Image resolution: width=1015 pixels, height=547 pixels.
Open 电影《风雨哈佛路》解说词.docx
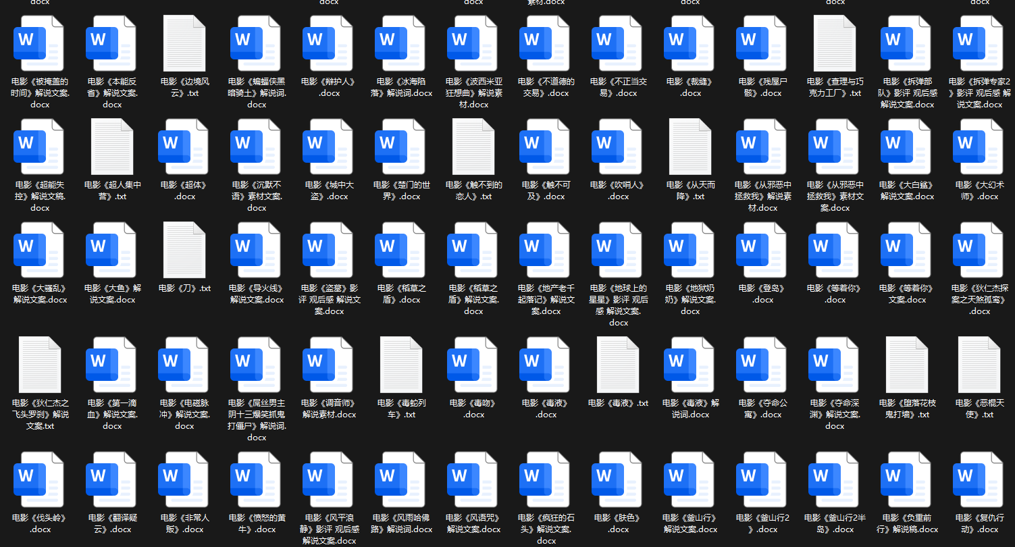point(400,480)
